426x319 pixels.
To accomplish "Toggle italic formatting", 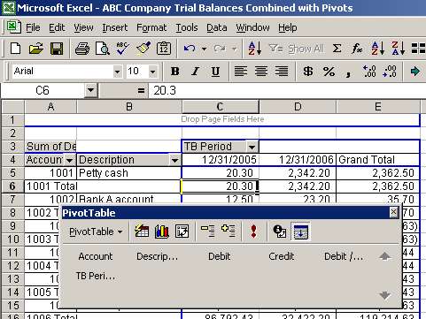I will point(195,71).
